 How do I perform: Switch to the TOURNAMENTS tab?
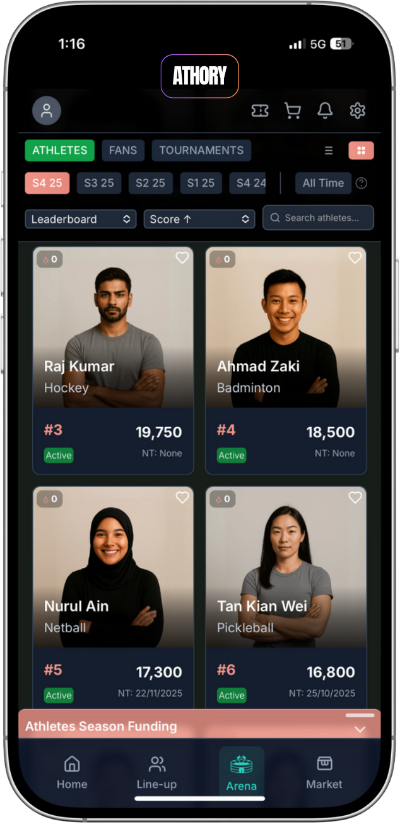coord(201,150)
